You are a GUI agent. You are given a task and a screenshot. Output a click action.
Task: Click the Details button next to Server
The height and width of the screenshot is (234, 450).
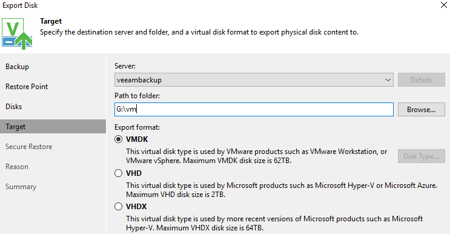click(422, 80)
